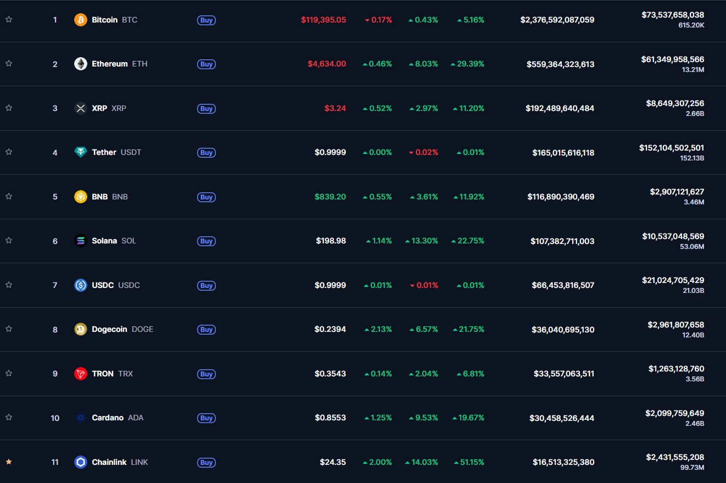The image size is (726, 483).
Task: Open the Cardano ADA name link
Action: [x=118, y=418]
